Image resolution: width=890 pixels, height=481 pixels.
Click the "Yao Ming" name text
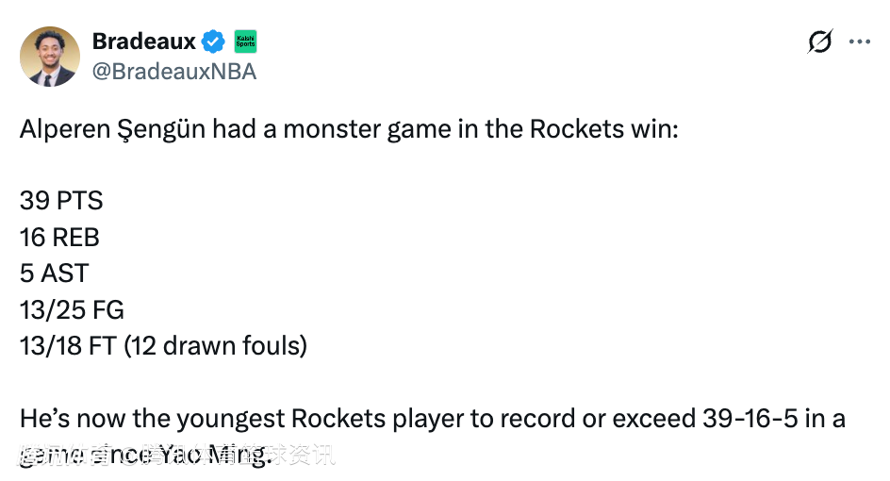(212, 456)
